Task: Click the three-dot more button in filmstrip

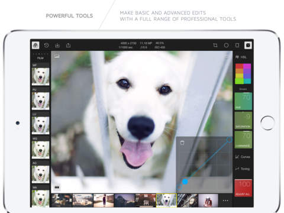Action: (225, 201)
